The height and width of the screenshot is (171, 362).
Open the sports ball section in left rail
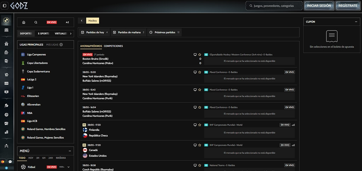tap(6, 21)
